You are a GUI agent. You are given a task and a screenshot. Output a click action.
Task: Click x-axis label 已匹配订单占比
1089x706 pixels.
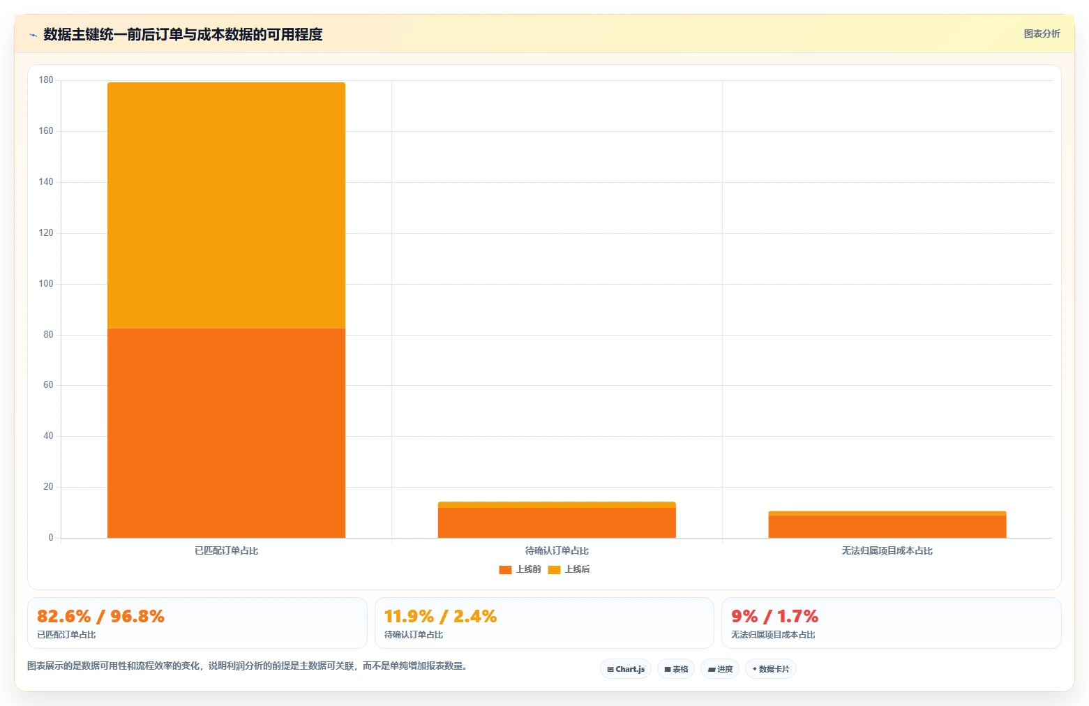pyautogui.click(x=226, y=550)
